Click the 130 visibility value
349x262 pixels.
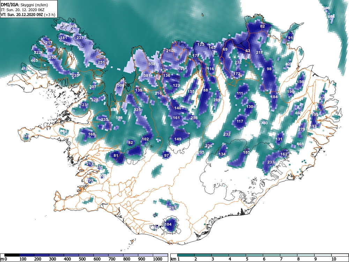coord(250,107)
